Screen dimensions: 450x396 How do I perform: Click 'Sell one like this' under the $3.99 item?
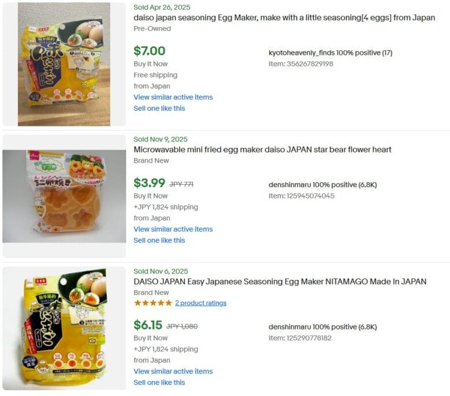(x=159, y=240)
